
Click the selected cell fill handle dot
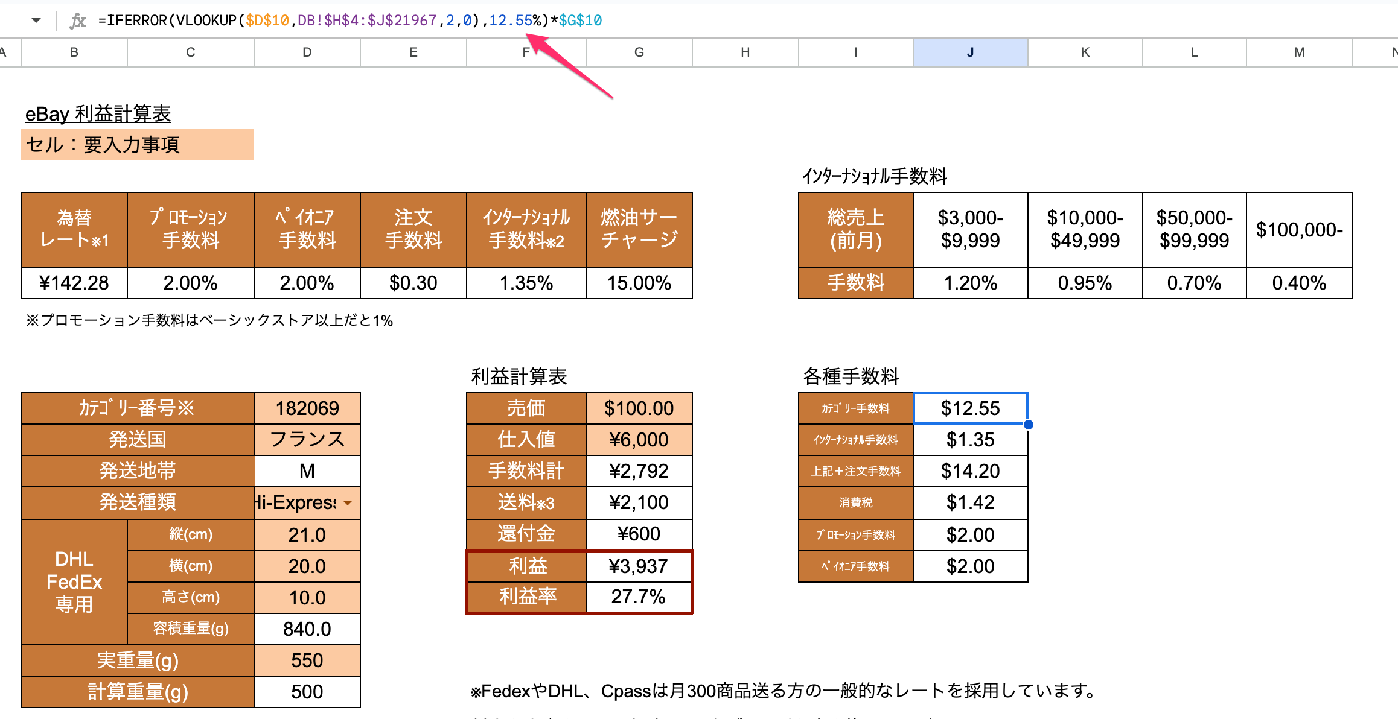1028,425
